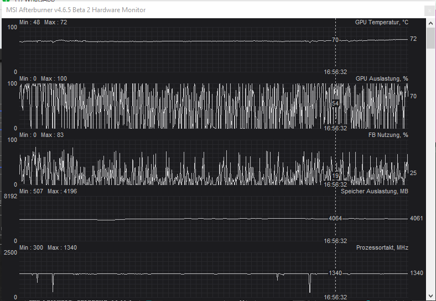Close the Hardware Monitor window
Screen dimensions: 436x301
(430, 11)
